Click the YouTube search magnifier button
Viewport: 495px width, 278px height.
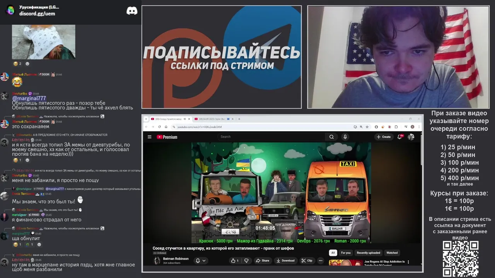click(331, 137)
